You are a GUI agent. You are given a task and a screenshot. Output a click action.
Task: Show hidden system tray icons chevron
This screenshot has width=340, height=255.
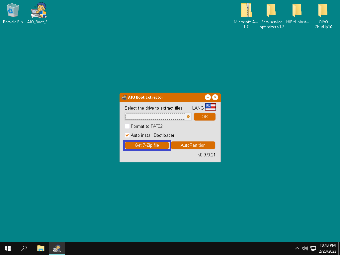297,248
